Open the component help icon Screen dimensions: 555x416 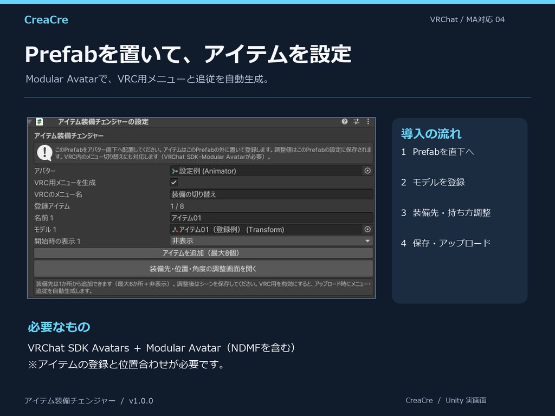coord(344,121)
